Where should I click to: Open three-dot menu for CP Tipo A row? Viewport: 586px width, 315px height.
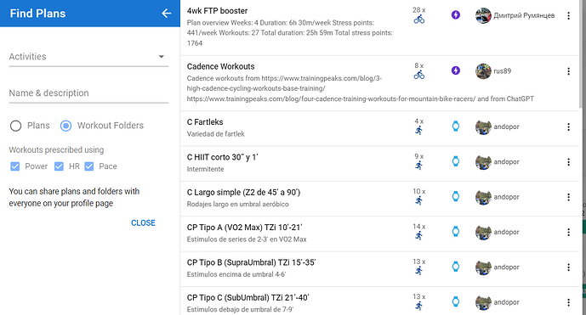pos(568,232)
